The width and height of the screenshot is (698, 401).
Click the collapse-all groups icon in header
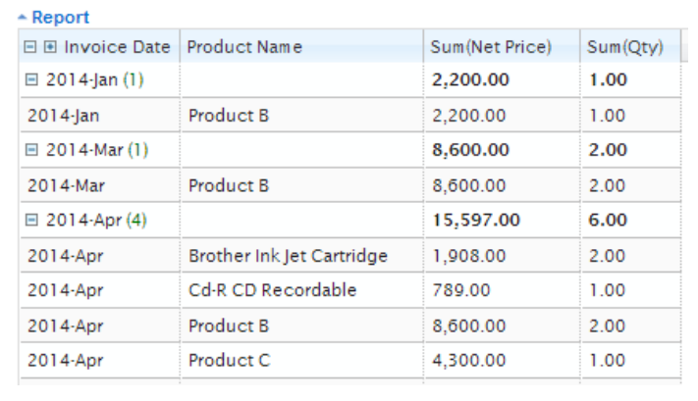click(31, 47)
